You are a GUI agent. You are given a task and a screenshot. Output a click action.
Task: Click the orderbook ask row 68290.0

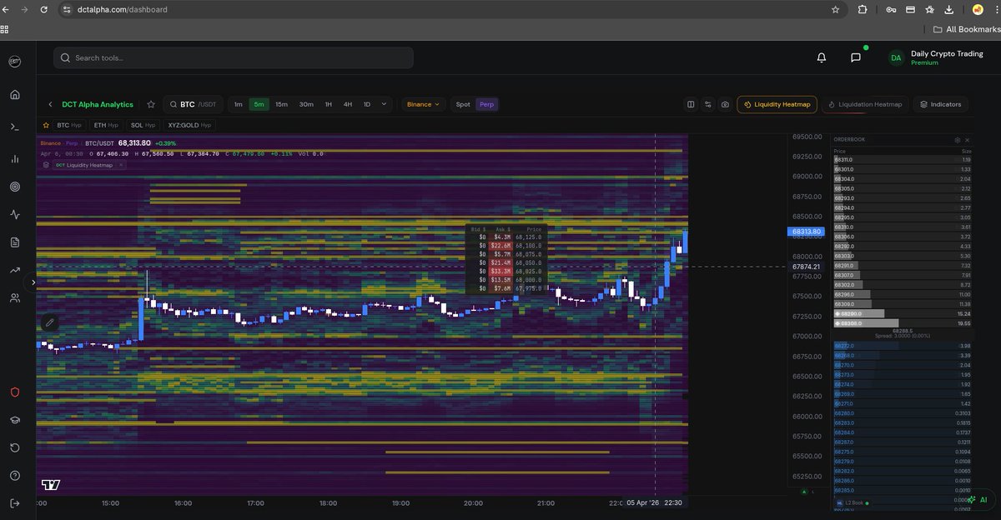903,313
